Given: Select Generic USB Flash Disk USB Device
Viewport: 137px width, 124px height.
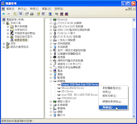Looking at the screenshot, I should pos(80,84).
